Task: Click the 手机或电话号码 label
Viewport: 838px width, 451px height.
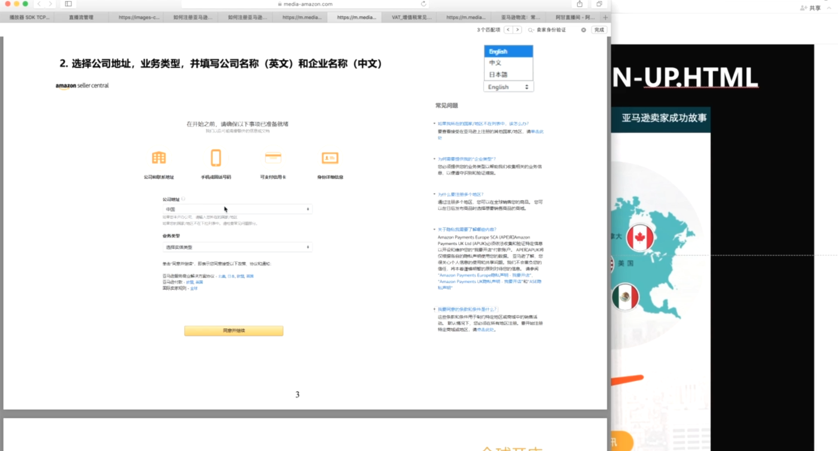Action: (x=216, y=177)
